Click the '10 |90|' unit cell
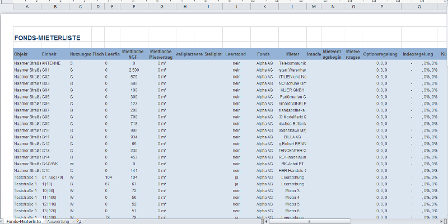This screenshot has height=224, width=448. click(x=55, y=191)
